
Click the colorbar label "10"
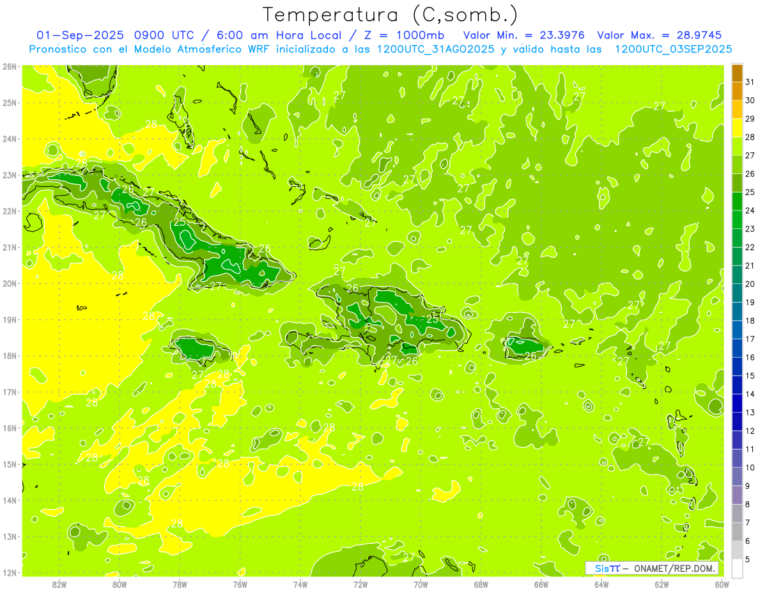[750, 468]
